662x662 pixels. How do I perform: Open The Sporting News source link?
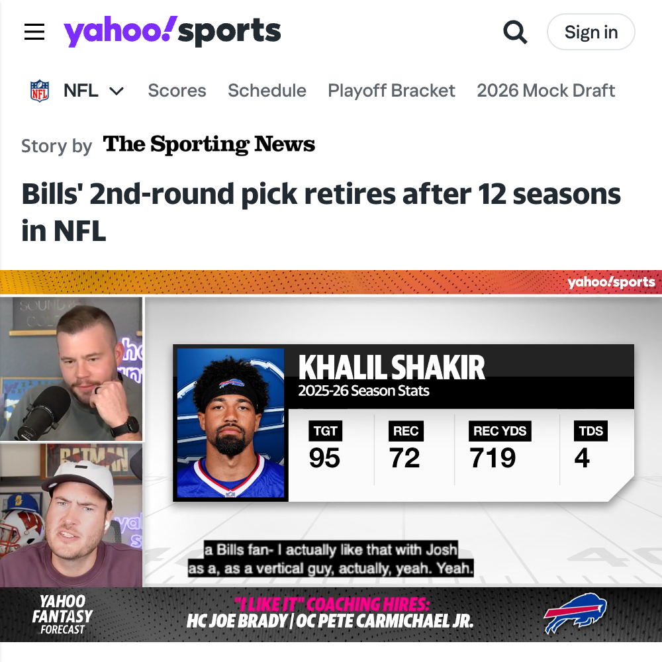[209, 145]
